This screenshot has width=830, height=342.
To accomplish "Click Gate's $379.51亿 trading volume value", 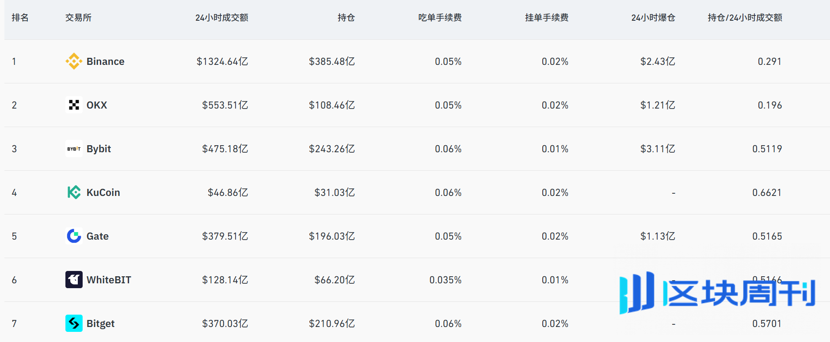I will click(x=225, y=236).
